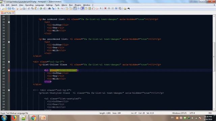This screenshot has width=216, height=121.
Task: Click the Notepad++ taskbar button
Action: [x=24, y=118]
